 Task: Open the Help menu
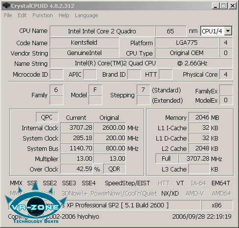(x=64, y=15)
